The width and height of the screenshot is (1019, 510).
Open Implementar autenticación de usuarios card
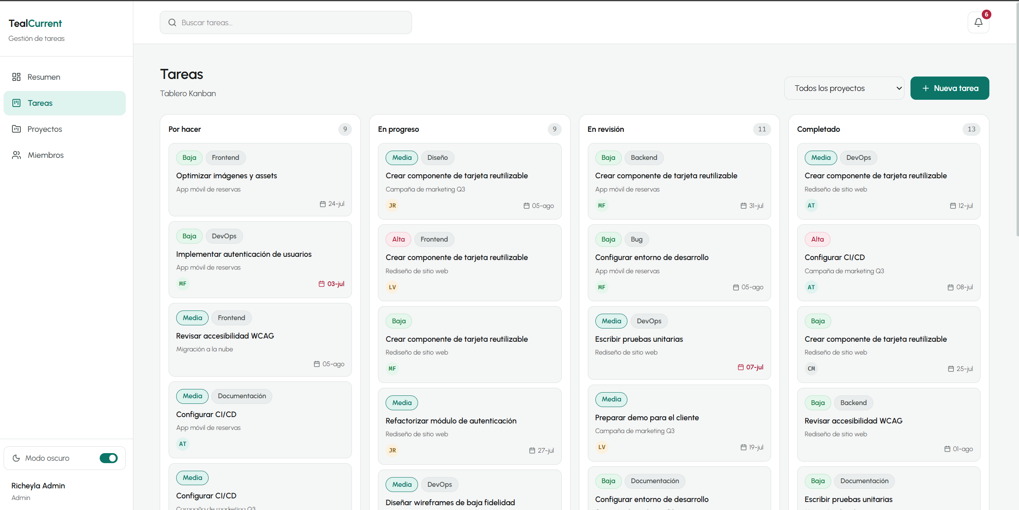coord(260,260)
